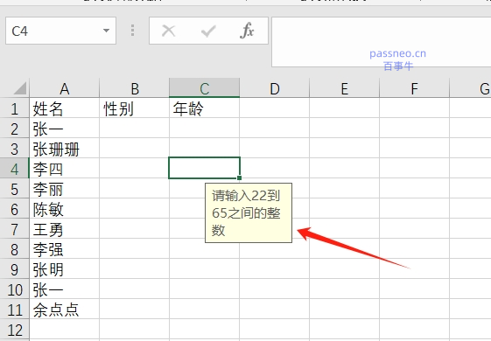
Task: Click cell containing 李四
Action: pyautogui.click(x=65, y=169)
